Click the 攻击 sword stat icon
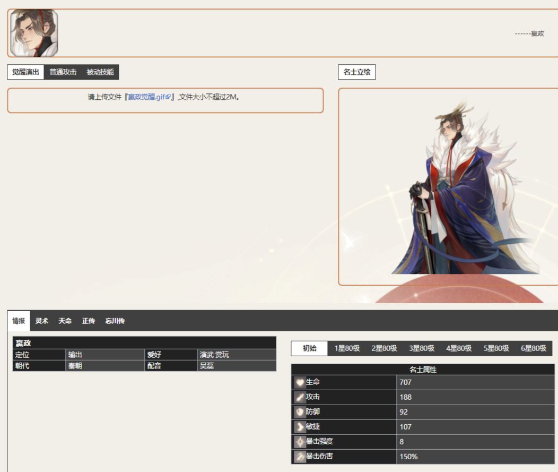Screen dimensions: 558x472 (300, 397)
